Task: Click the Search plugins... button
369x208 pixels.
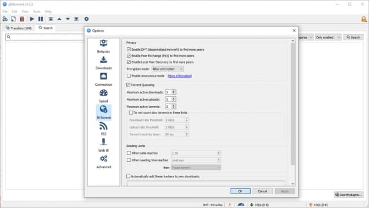Action: tap(348, 195)
